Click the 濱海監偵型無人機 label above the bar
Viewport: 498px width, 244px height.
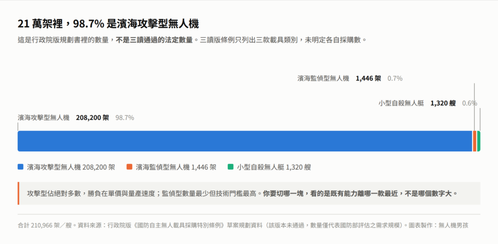(x=323, y=78)
